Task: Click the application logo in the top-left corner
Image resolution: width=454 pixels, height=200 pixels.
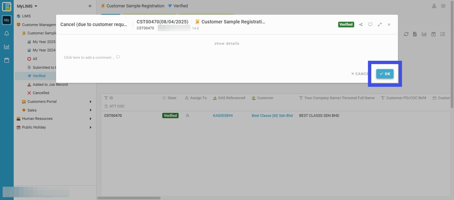Action: tap(7, 7)
